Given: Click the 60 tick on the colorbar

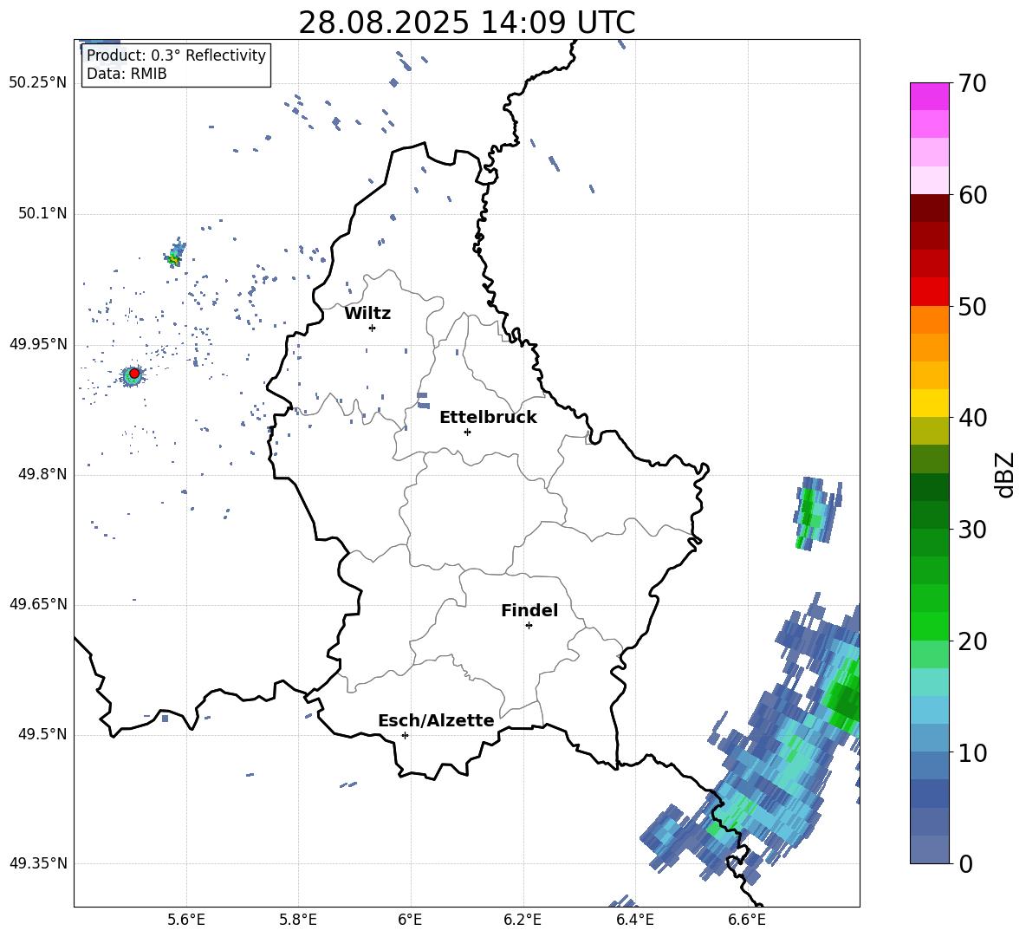Looking at the screenshot, I should click(973, 195).
